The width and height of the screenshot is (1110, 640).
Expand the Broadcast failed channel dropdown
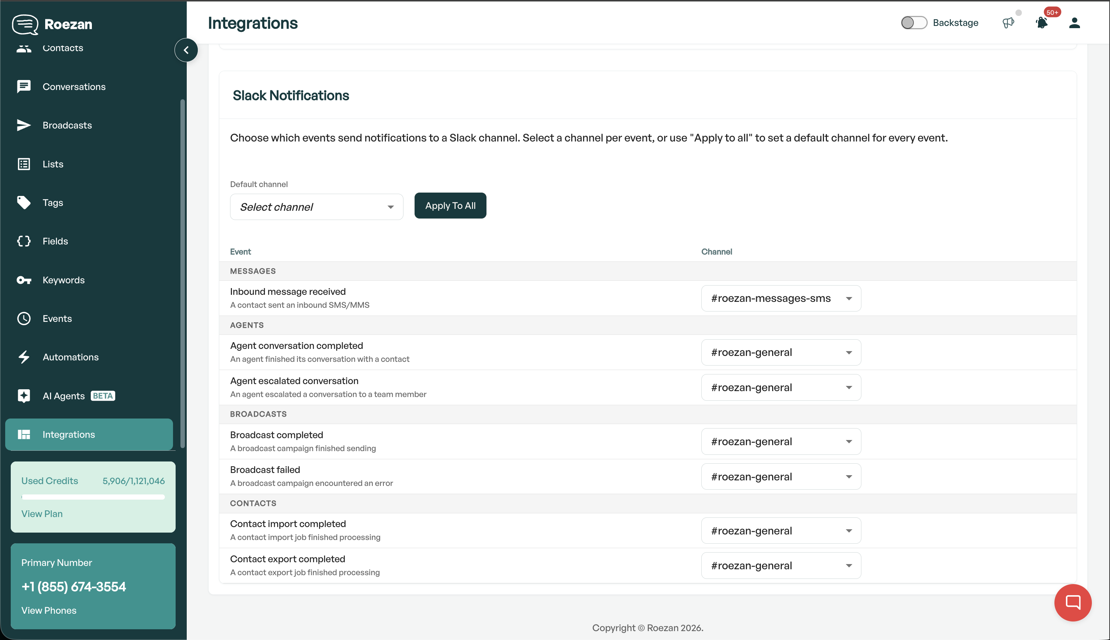(x=781, y=477)
